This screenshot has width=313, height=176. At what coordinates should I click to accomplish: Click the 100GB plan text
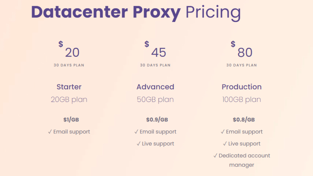[x=241, y=100]
